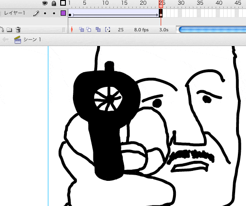Click the シーン 1 scene label
Image resolution: width=246 pixels, height=206 pixels.
[32, 39]
